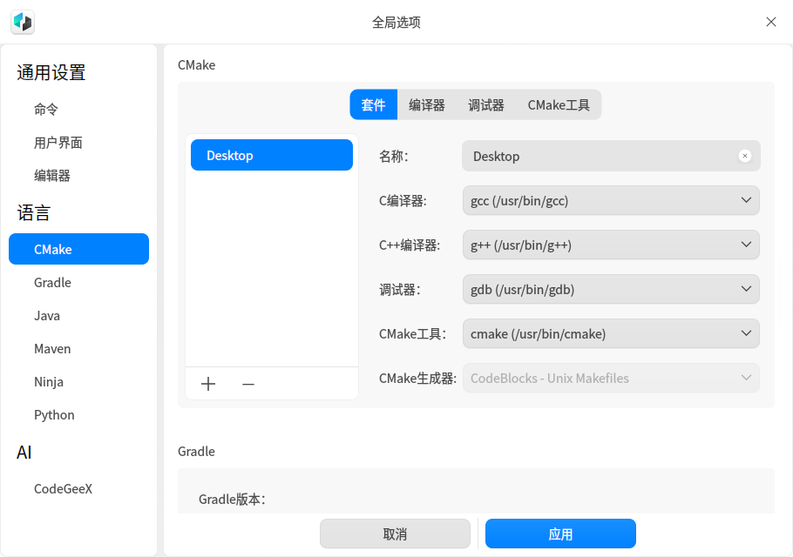
Task: Click the 通用设置 section heading
Action: [51, 73]
